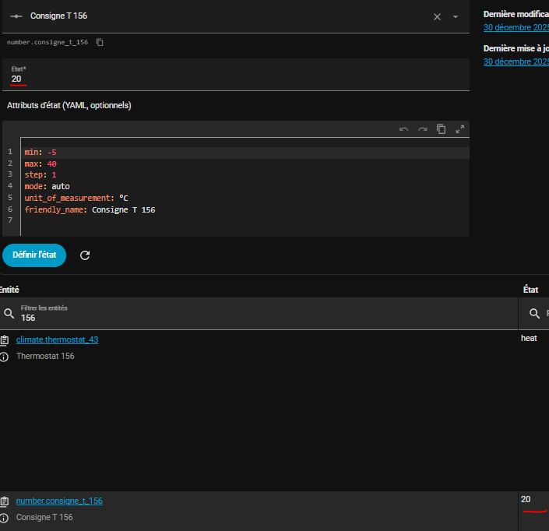The width and height of the screenshot is (549, 531).
Task: Copy the number.consigne_t_156 ID in the list
Action: (5, 501)
